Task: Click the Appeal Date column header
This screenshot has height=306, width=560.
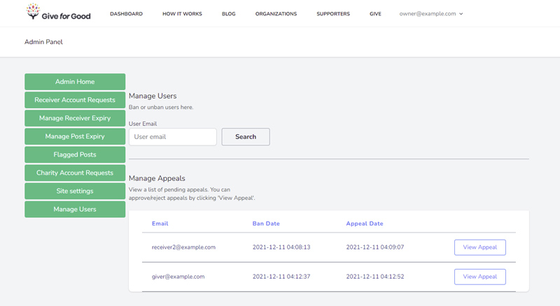Action: coord(365,224)
